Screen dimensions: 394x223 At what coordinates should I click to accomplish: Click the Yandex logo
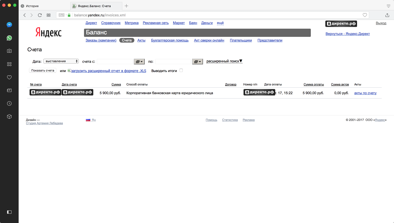tap(48, 32)
